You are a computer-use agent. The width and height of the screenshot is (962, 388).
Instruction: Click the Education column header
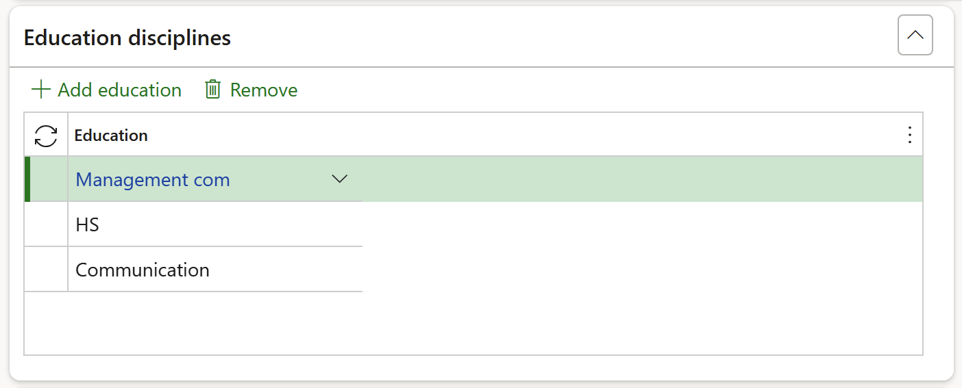(111, 135)
